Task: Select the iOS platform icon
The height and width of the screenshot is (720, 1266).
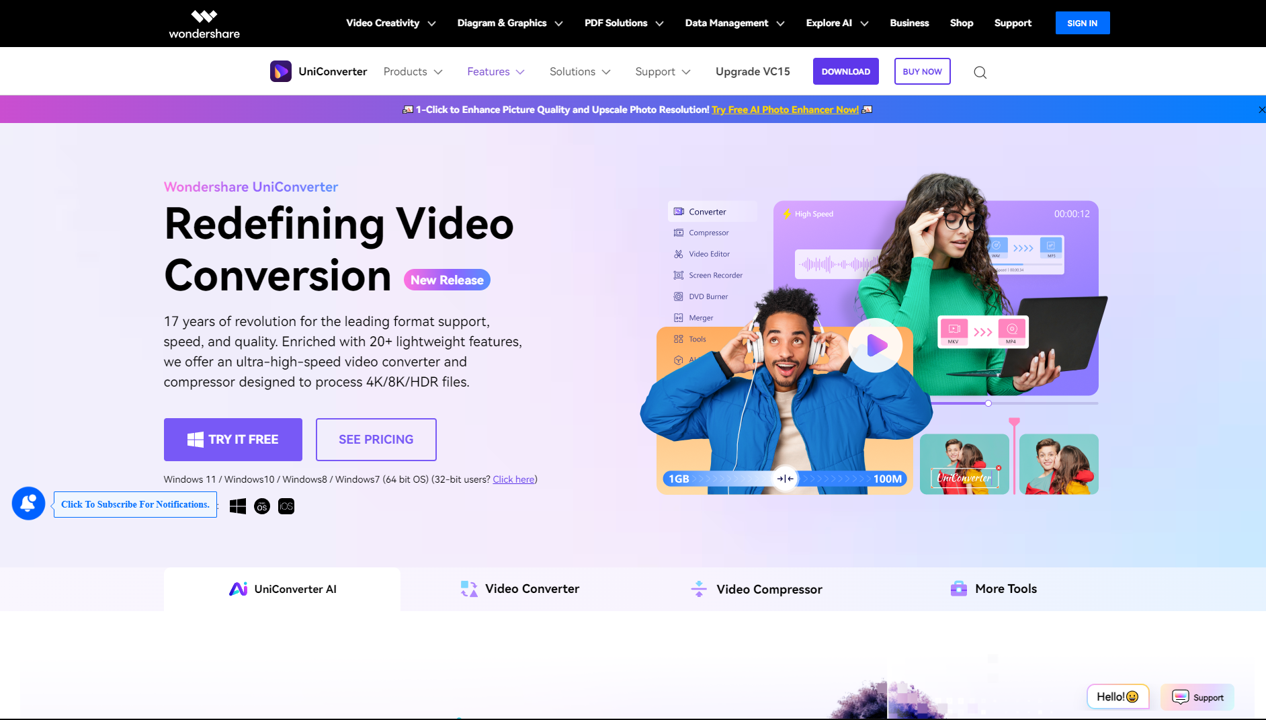Action: coord(286,506)
